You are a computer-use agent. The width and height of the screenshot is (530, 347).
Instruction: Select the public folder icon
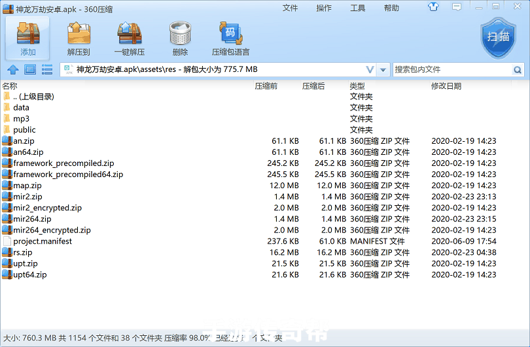[x=7, y=129]
